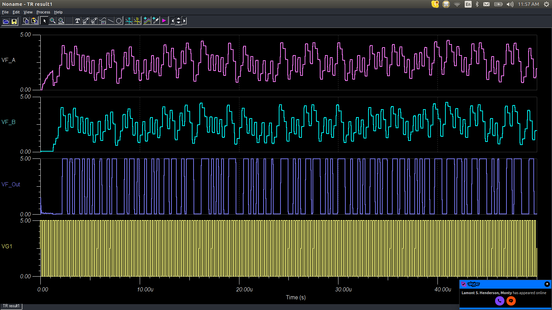
Task: Open the View menu
Action: (x=28, y=12)
